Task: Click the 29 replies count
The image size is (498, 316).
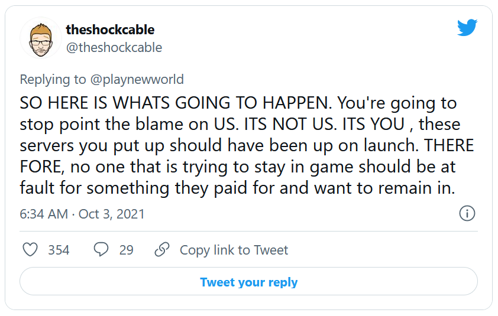Action: pyautogui.click(x=126, y=250)
